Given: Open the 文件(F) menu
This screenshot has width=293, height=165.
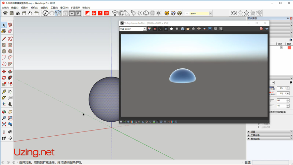Looking at the screenshot, I should coord(5,8).
